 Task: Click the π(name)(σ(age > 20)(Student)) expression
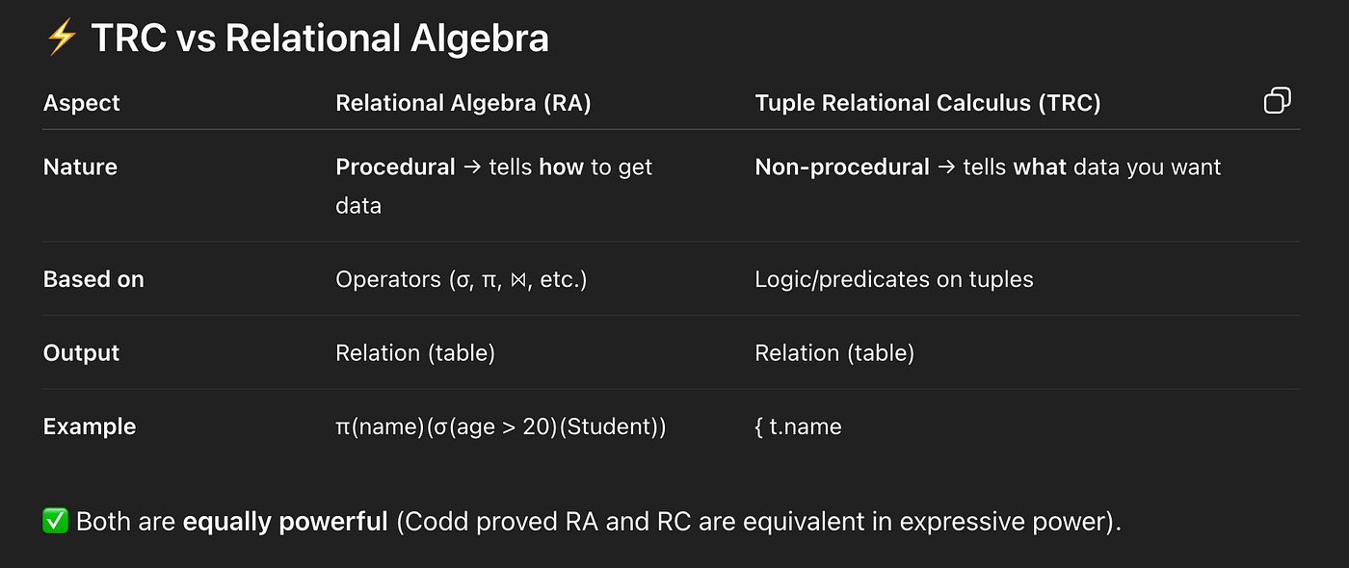(501, 426)
